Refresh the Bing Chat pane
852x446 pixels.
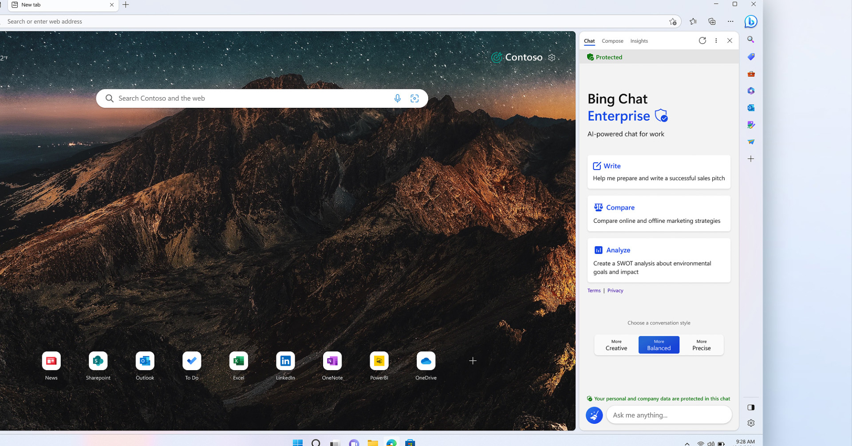tap(702, 40)
